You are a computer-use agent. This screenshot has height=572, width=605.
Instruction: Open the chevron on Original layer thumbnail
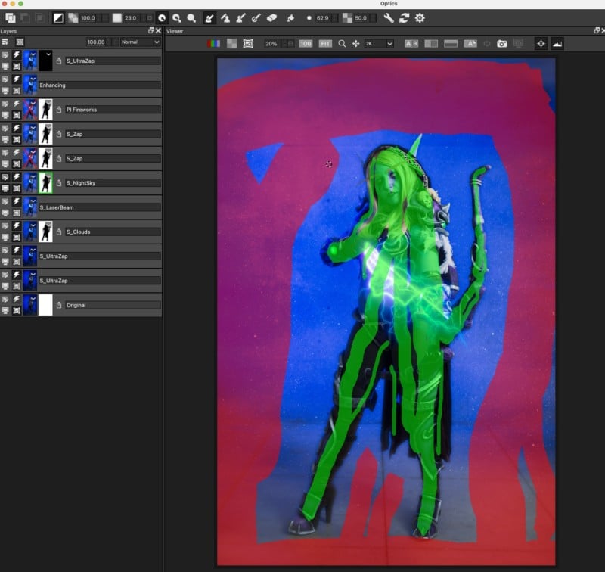pyautogui.click(x=33, y=298)
